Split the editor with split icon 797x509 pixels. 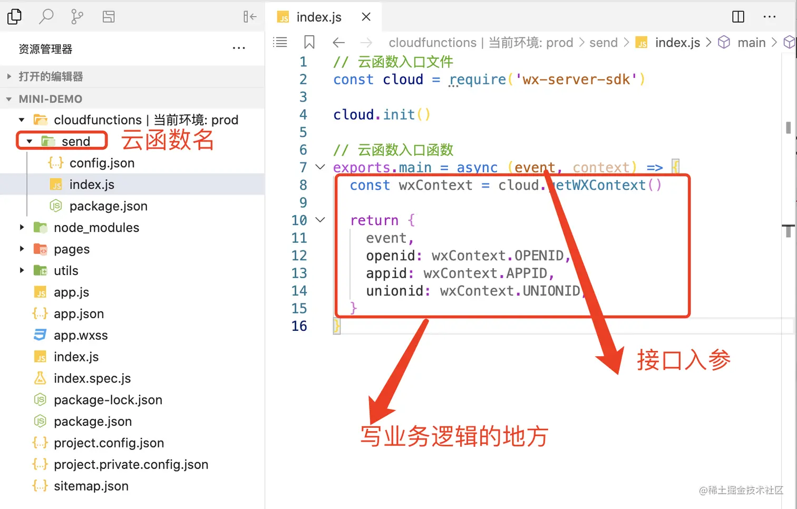click(x=738, y=17)
